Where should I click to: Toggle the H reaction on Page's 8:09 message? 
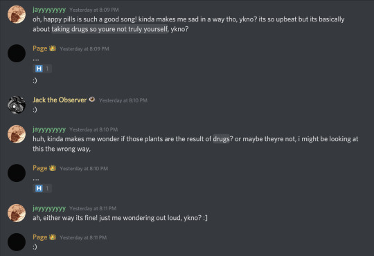[42, 68]
